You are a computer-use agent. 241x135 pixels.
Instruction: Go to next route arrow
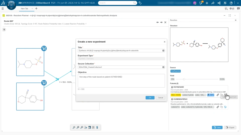click(x=161, y=22)
